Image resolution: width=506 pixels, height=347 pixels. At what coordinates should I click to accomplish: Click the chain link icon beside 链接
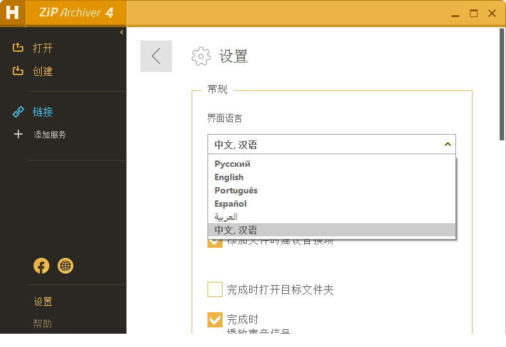[x=18, y=112]
